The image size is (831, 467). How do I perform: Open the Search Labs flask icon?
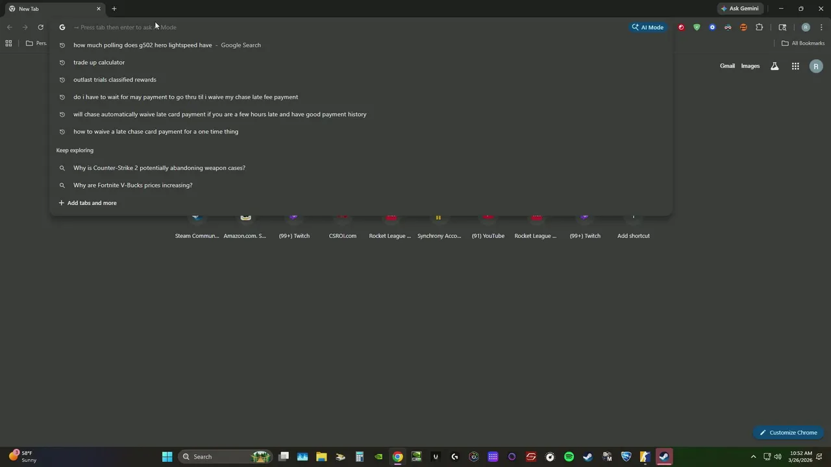click(775, 66)
